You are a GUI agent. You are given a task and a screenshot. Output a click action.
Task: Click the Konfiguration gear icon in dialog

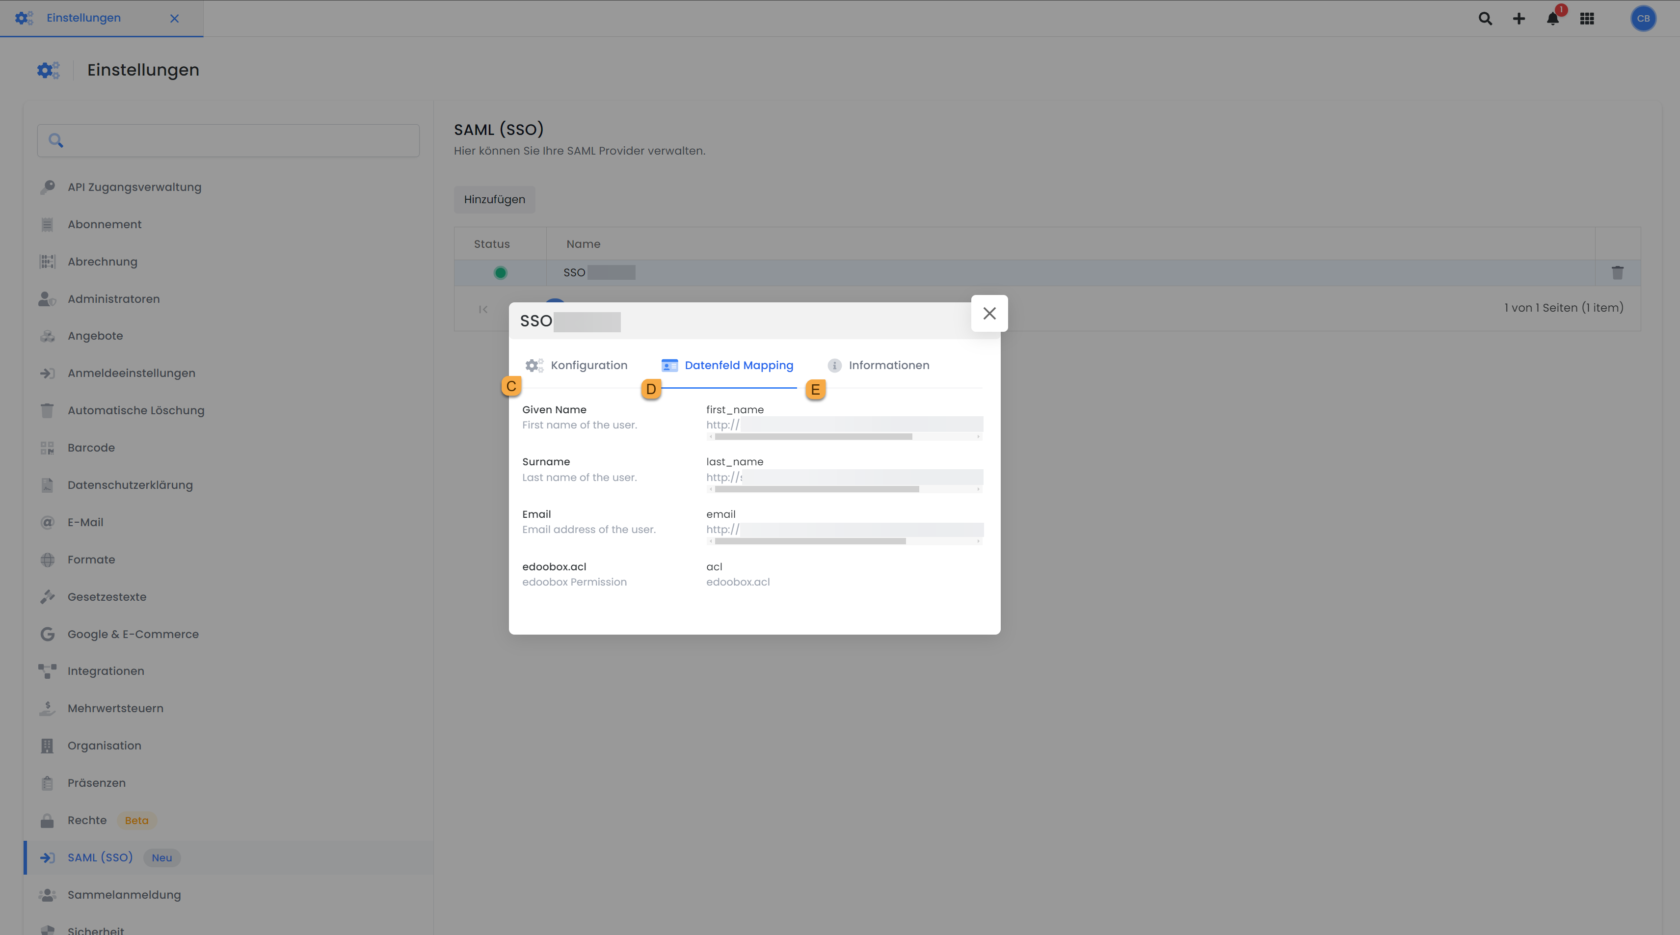pyautogui.click(x=534, y=365)
